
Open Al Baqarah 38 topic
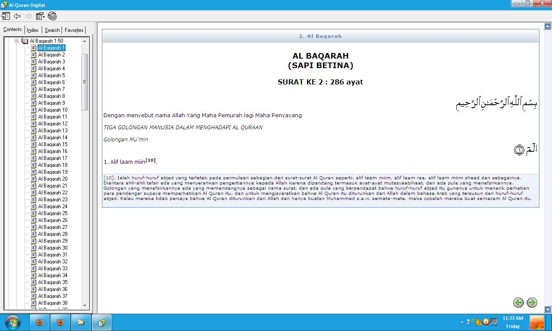(53, 303)
